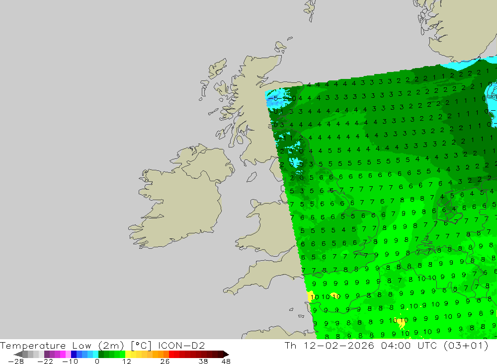Image resolution: width=497 pixels, height=364 pixels.
Task: Select the dark blue swatch above -10
Action: 74,354
